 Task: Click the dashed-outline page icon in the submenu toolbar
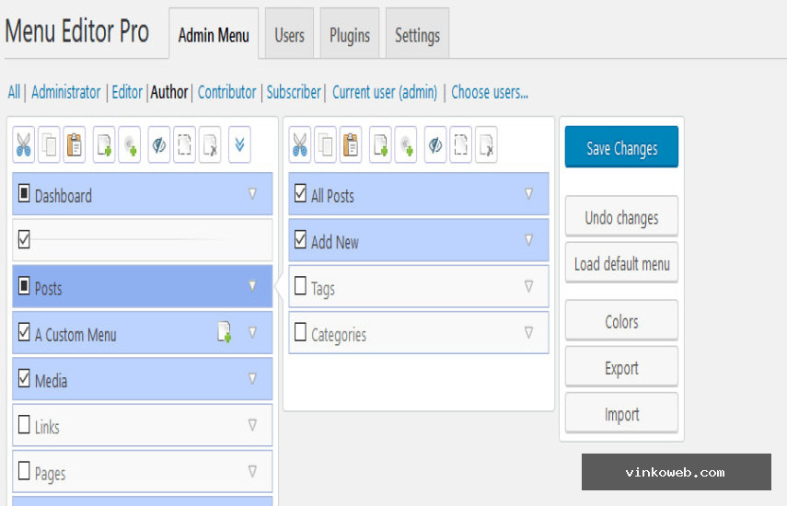coord(461,145)
